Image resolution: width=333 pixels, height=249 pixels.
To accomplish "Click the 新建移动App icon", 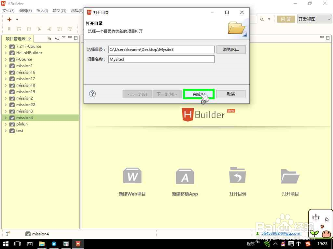I will click(x=185, y=176).
